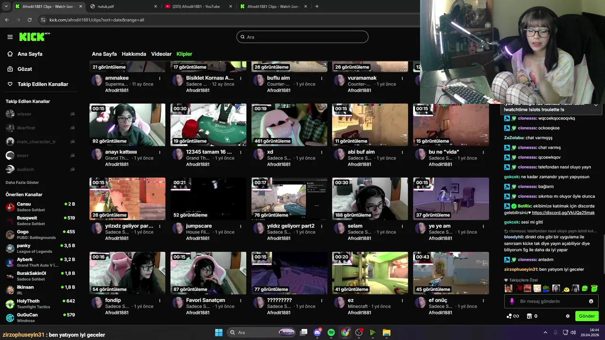
Task: Open three-dot menu of 'fondip' clip
Action: point(160,300)
